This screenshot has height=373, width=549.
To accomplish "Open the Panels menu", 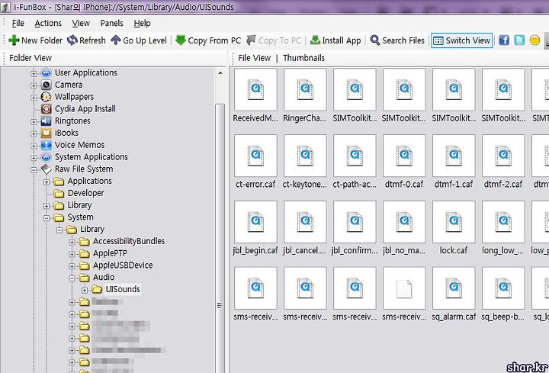I will (x=111, y=23).
